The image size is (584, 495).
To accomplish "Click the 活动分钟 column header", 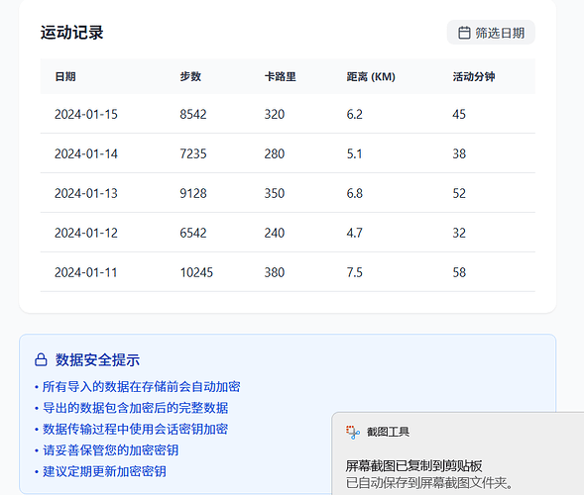I will pyautogui.click(x=474, y=76).
